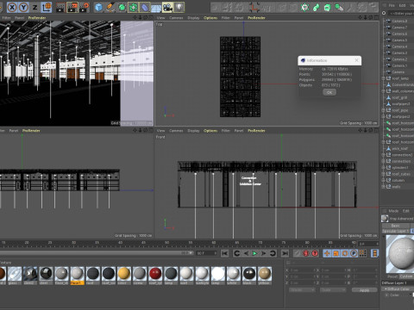The width and height of the screenshot is (414, 310).
Task: Select Camera.8 in object manager
Action: pyautogui.click(x=399, y=21)
